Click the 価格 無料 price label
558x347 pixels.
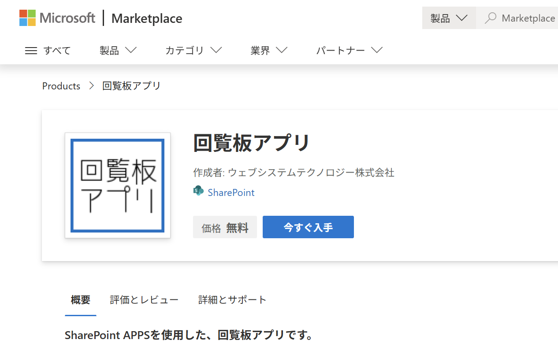(x=225, y=228)
